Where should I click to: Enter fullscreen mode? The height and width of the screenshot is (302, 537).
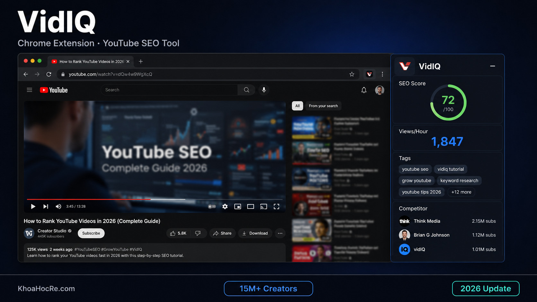[x=276, y=206]
